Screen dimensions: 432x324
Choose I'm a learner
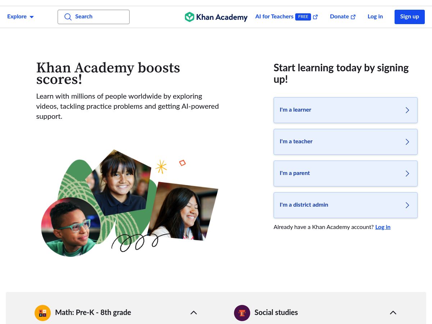pos(346,110)
